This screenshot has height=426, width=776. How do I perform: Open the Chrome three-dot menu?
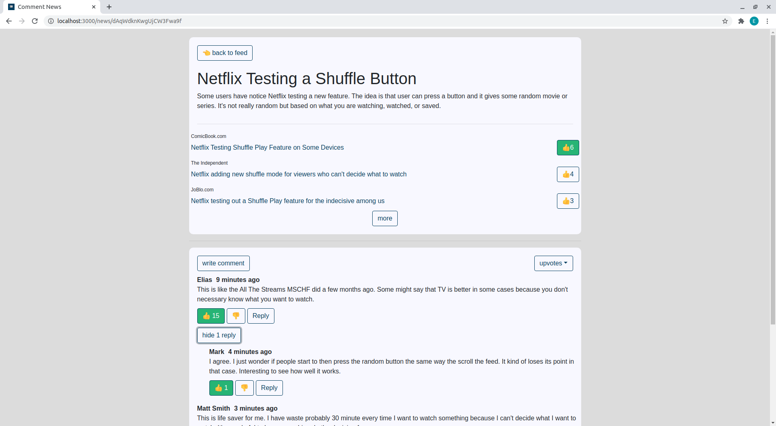pyautogui.click(x=767, y=21)
